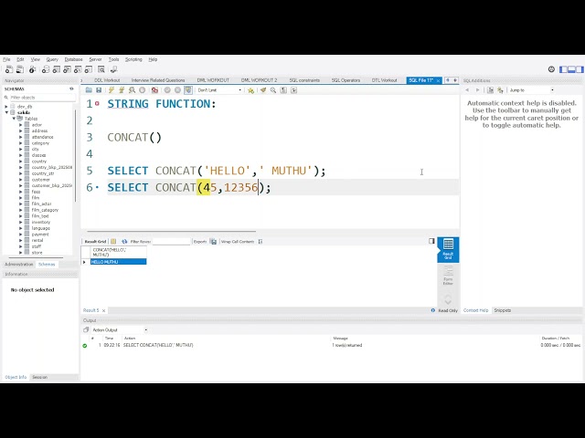Click the commit transaction icon

point(167,90)
